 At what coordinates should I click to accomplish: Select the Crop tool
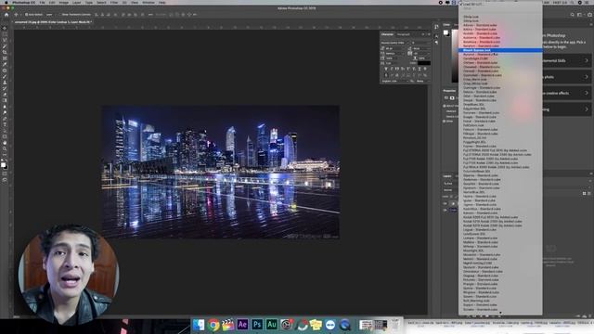pos(5,52)
